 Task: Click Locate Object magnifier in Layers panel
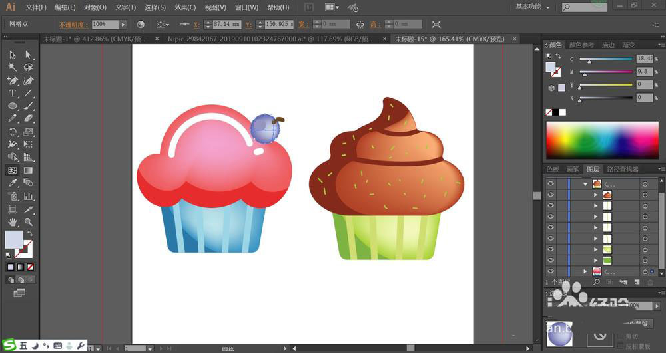click(597, 282)
